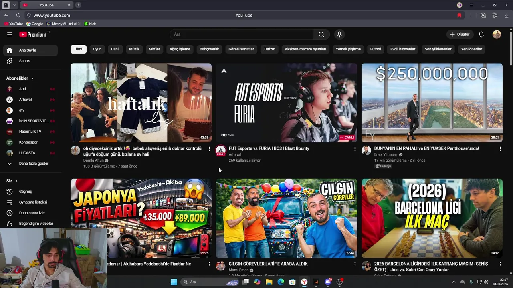The image size is (513, 288).
Task: Open the Windows Start menu
Action: (x=174, y=282)
